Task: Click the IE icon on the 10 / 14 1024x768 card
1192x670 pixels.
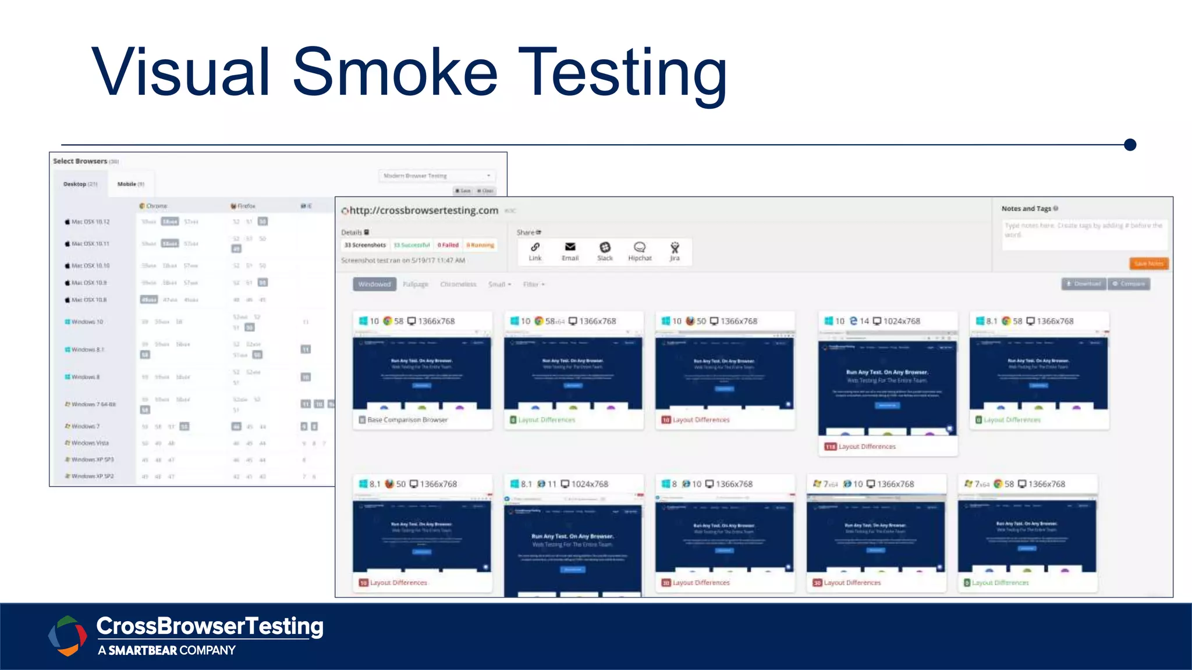Action: click(x=853, y=321)
